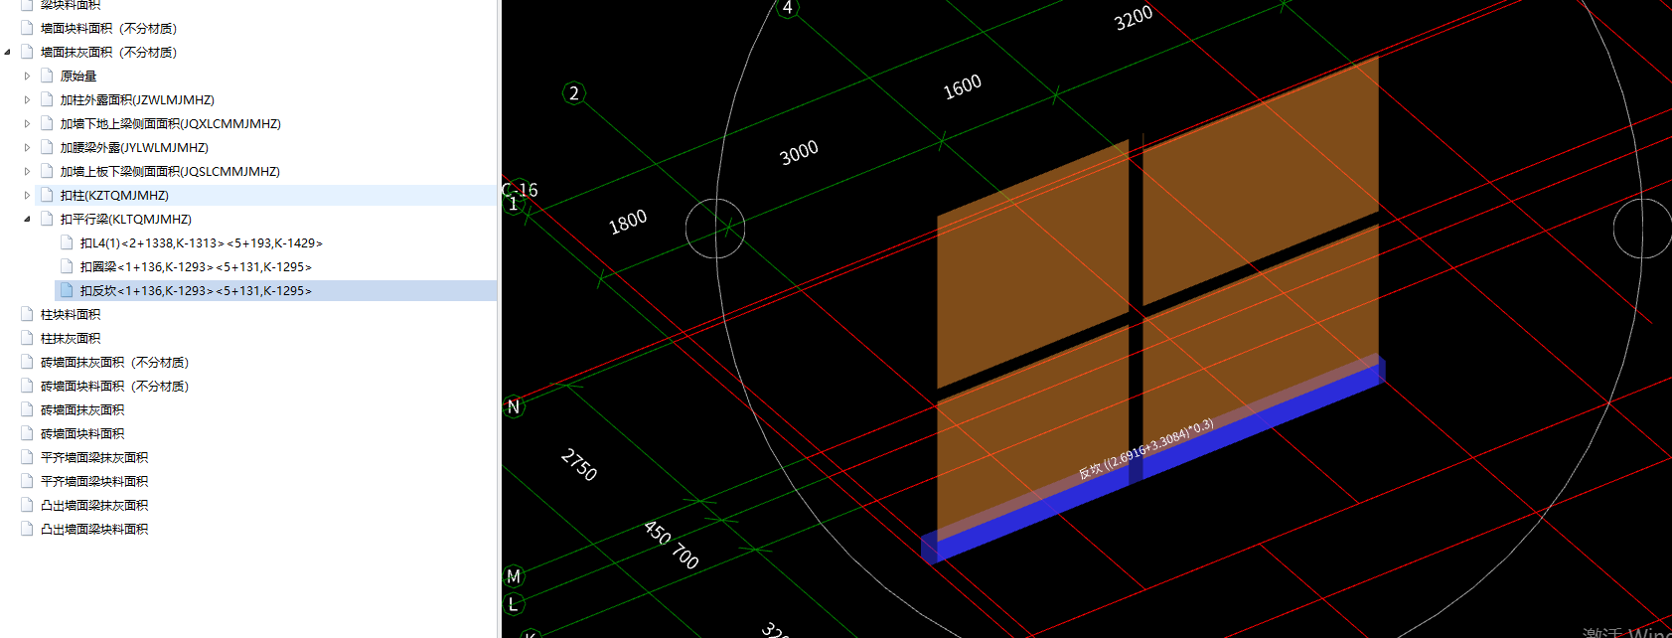The width and height of the screenshot is (1672, 638).
Task: Select 墙面块料面积 (不分材质) row
Action: (x=108, y=29)
